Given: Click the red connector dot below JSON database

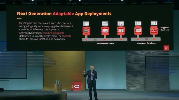Looking at the screenshot, I should [x=86, y=40].
